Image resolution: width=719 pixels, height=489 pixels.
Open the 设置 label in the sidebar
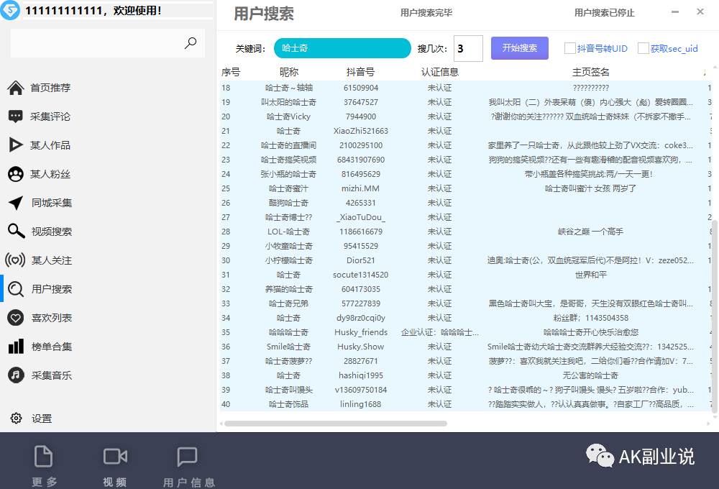point(42,419)
